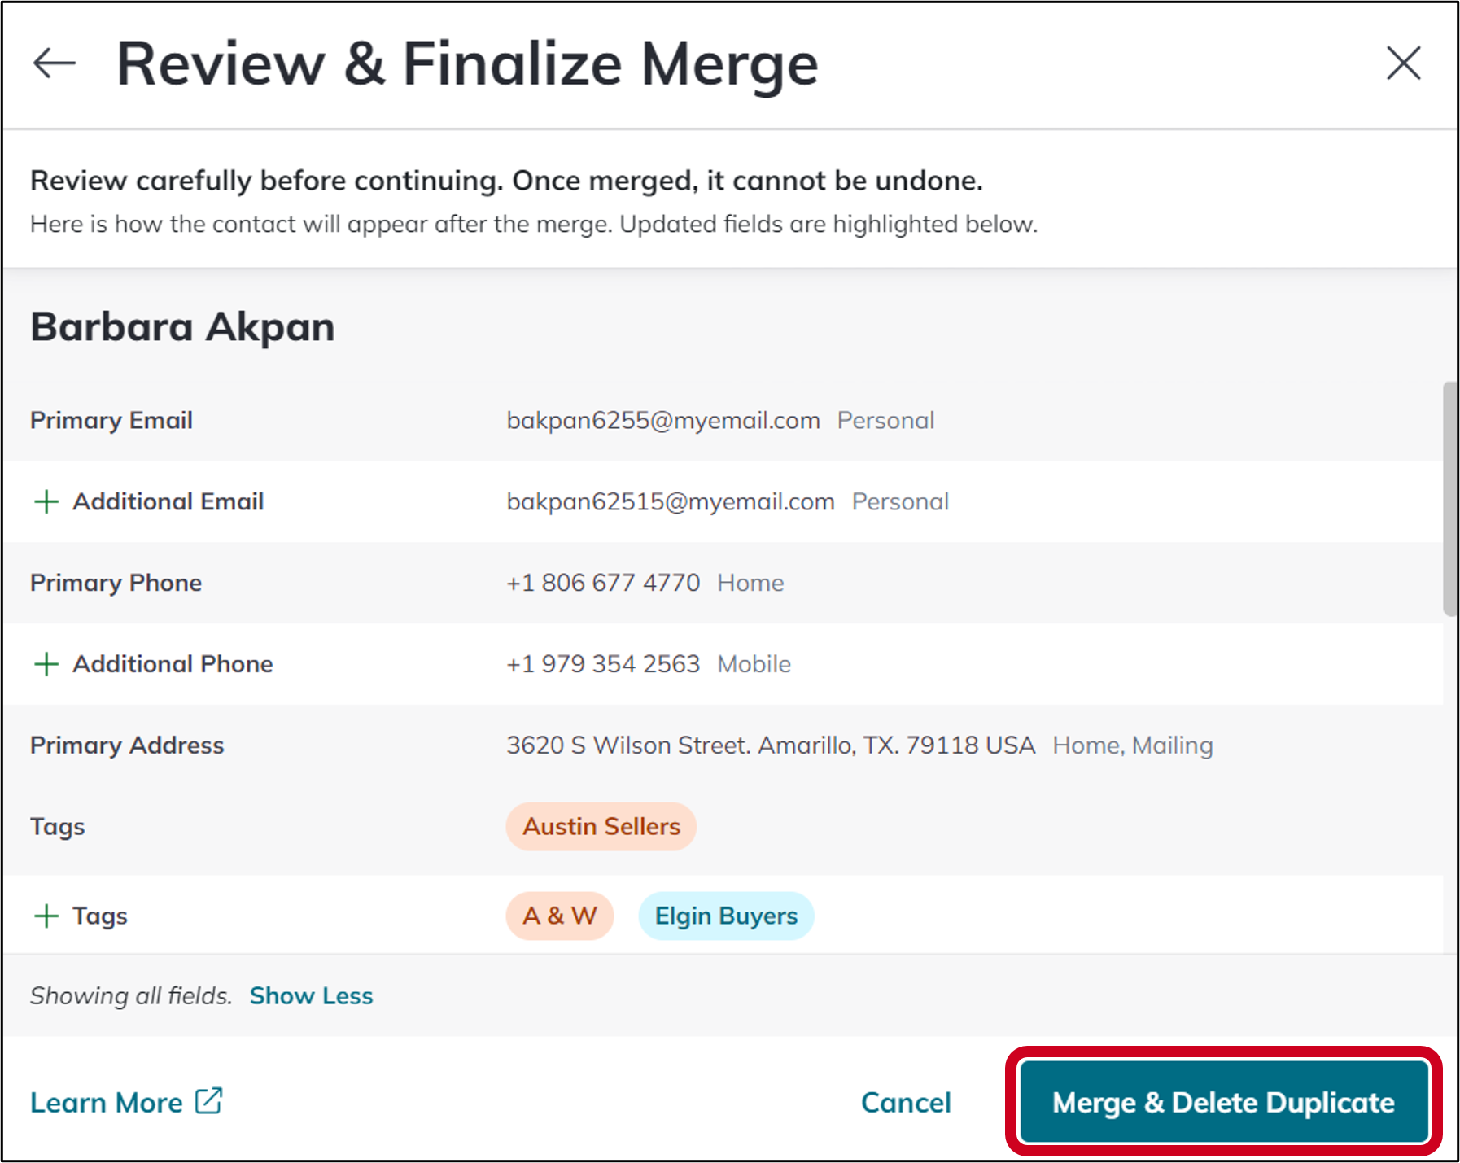Open the external link icon next to Learn More
The width and height of the screenshot is (1460, 1163).
click(209, 1101)
